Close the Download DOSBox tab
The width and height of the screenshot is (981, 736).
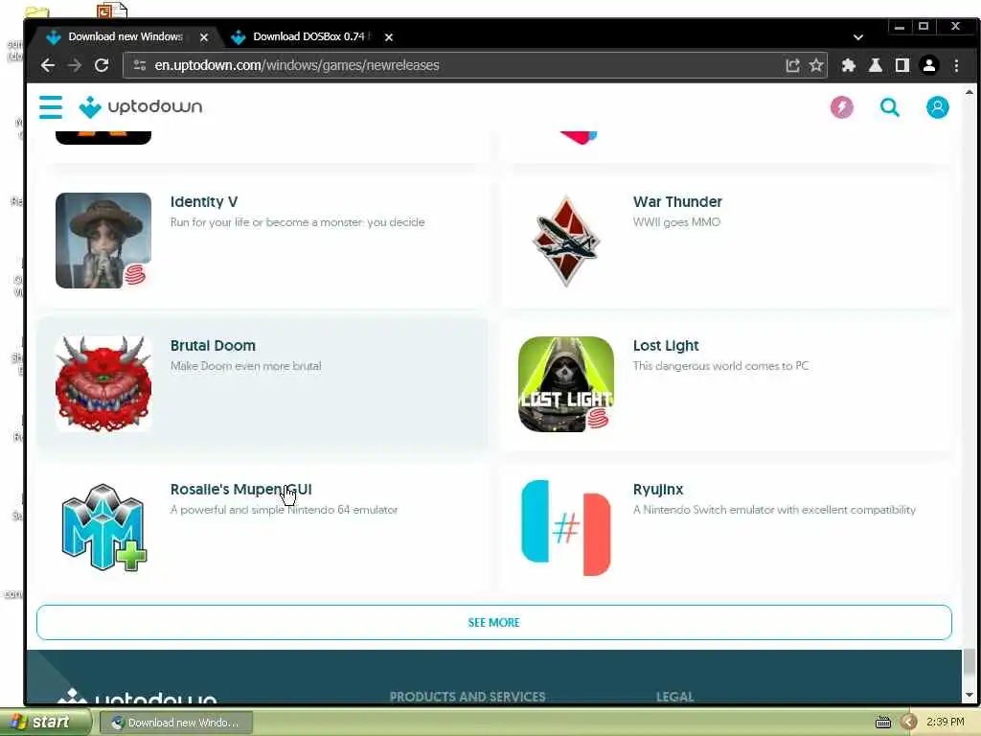click(x=389, y=37)
